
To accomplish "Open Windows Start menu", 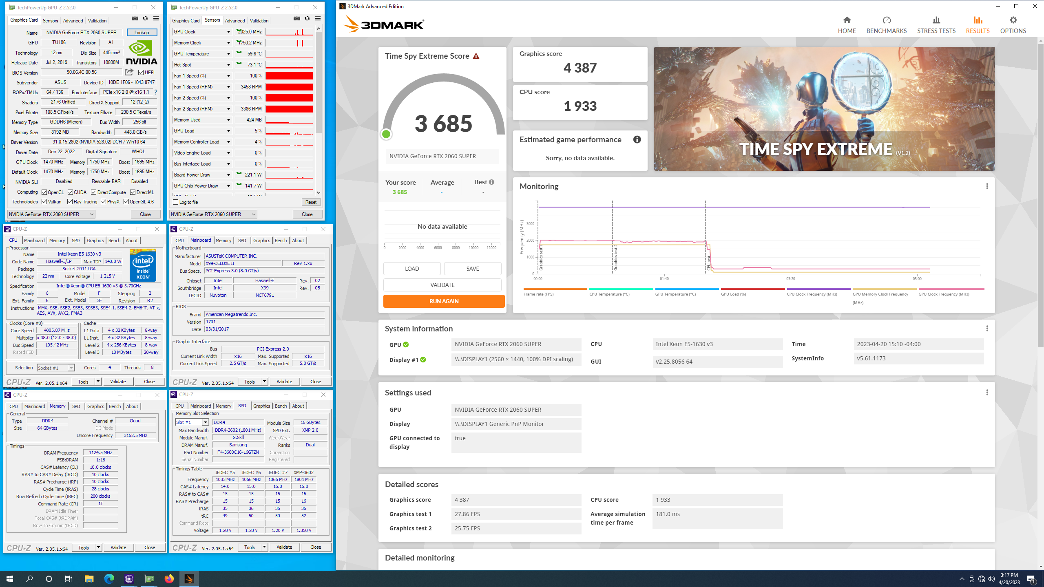I will click(10, 578).
